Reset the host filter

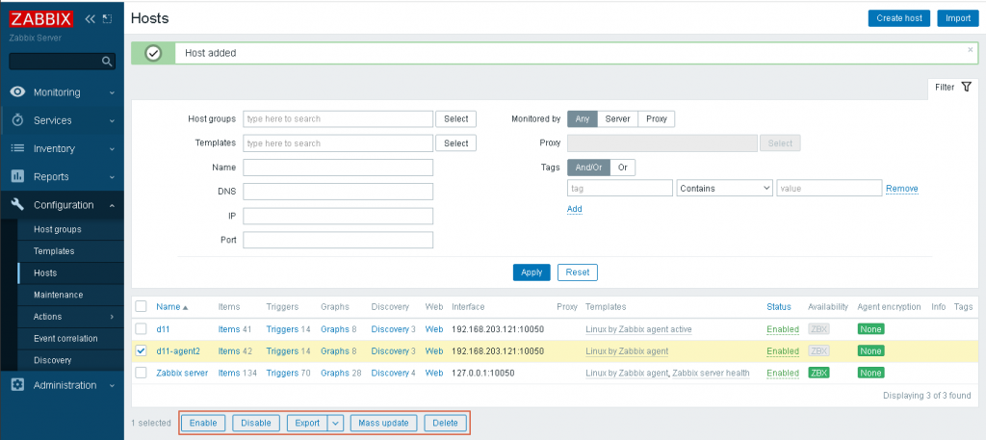[578, 272]
